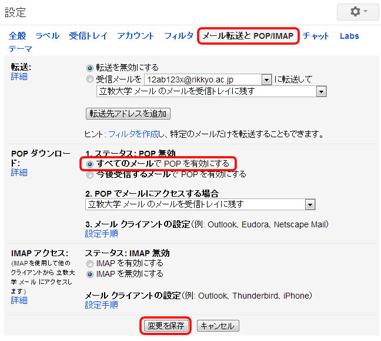The image size is (381, 341).
Task: Switch to the ラベル tab
Action: [48, 36]
